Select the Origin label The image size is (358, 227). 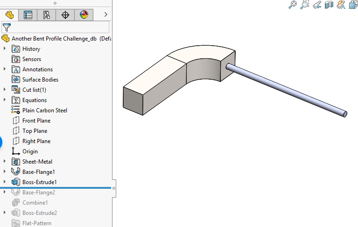click(x=30, y=151)
